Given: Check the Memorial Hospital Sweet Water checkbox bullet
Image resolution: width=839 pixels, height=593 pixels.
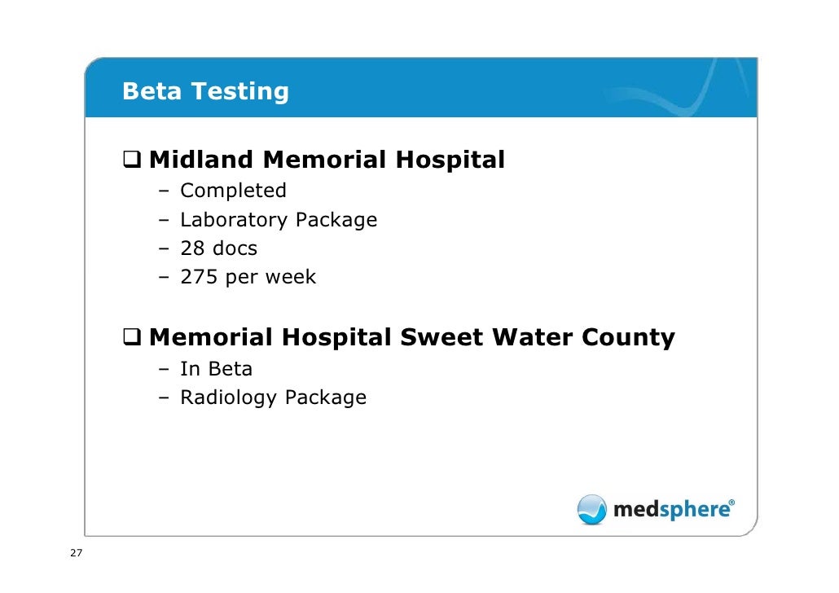Looking at the screenshot, I should (132, 336).
